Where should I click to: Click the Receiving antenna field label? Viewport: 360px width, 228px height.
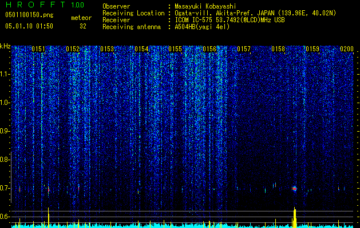coord(132,27)
